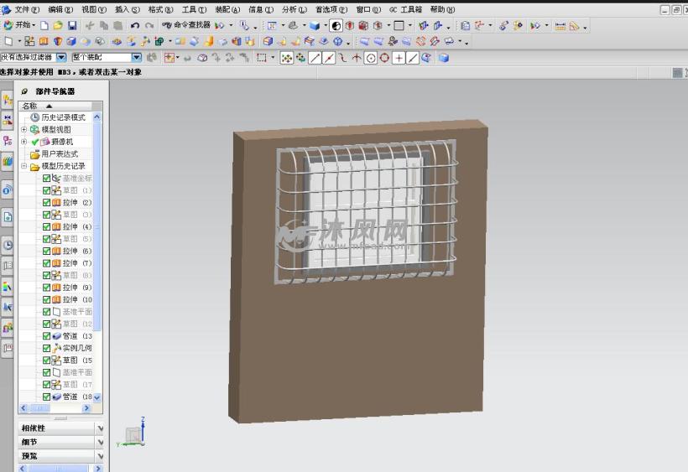688x472 pixels.
Task: Click the Open file folder icon
Action: (x=58, y=26)
